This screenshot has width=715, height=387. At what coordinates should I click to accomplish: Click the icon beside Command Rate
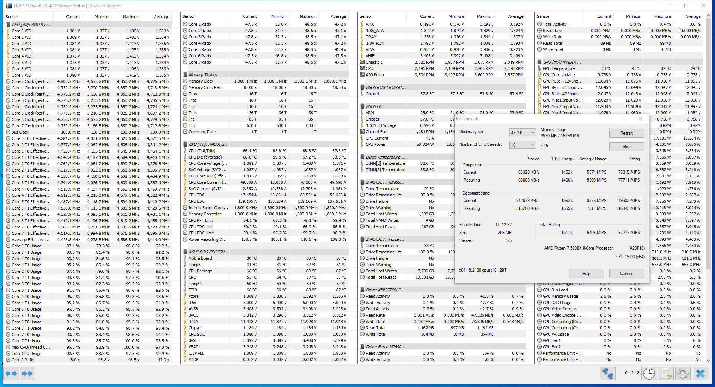[185, 132]
